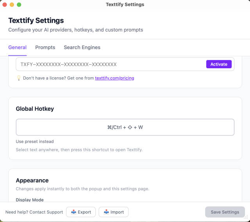Click the Appearance section heading
This screenshot has width=250, height=222.
32,180
